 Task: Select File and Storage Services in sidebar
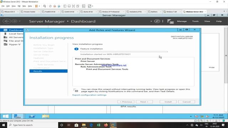click(12, 41)
